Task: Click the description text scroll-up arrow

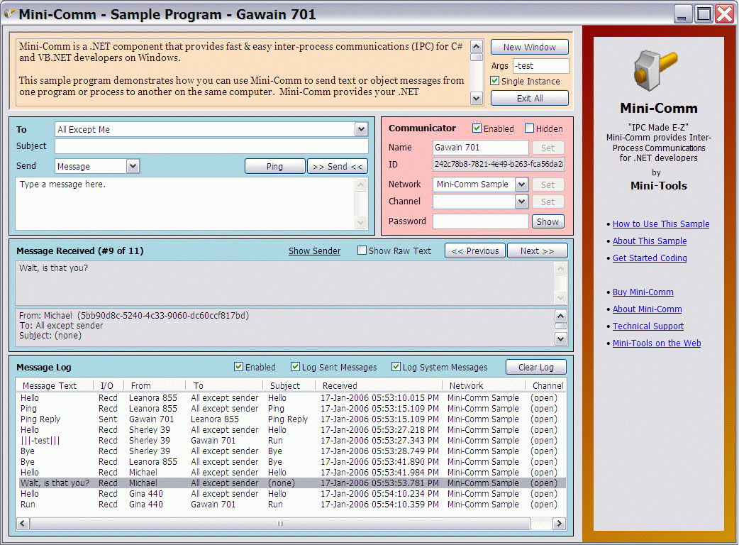Action: pos(477,46)
